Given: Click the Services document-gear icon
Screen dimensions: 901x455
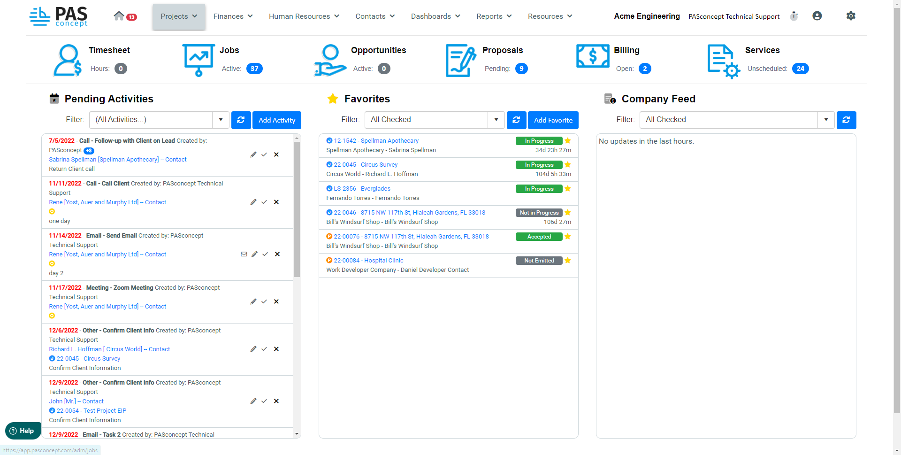Looking at the screenshot, I should 724,61.
